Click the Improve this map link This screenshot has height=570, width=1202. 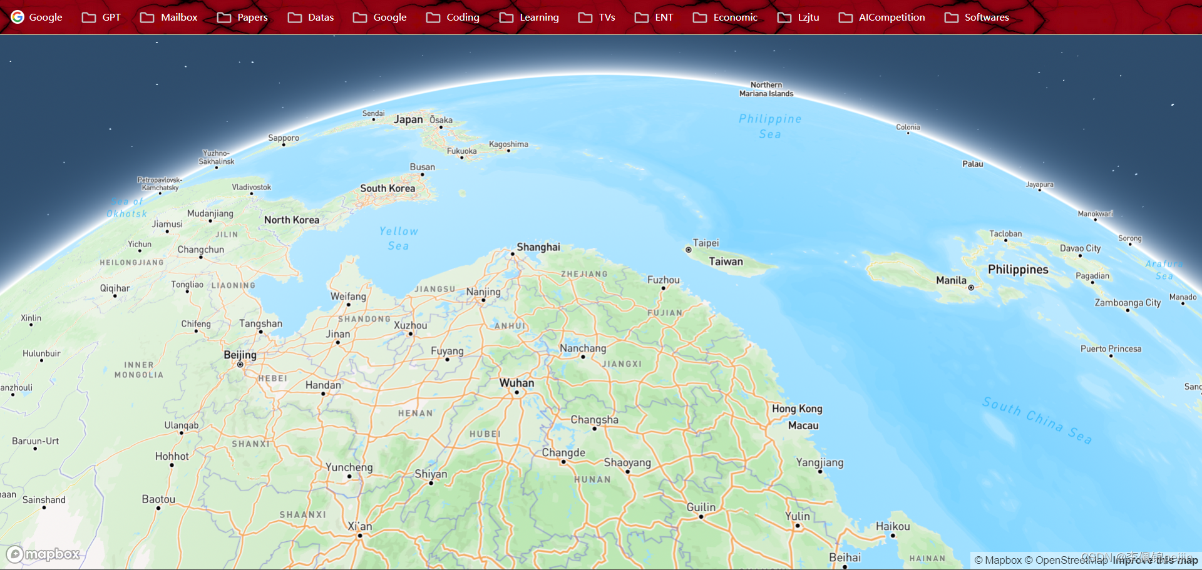pos(1155,560)
